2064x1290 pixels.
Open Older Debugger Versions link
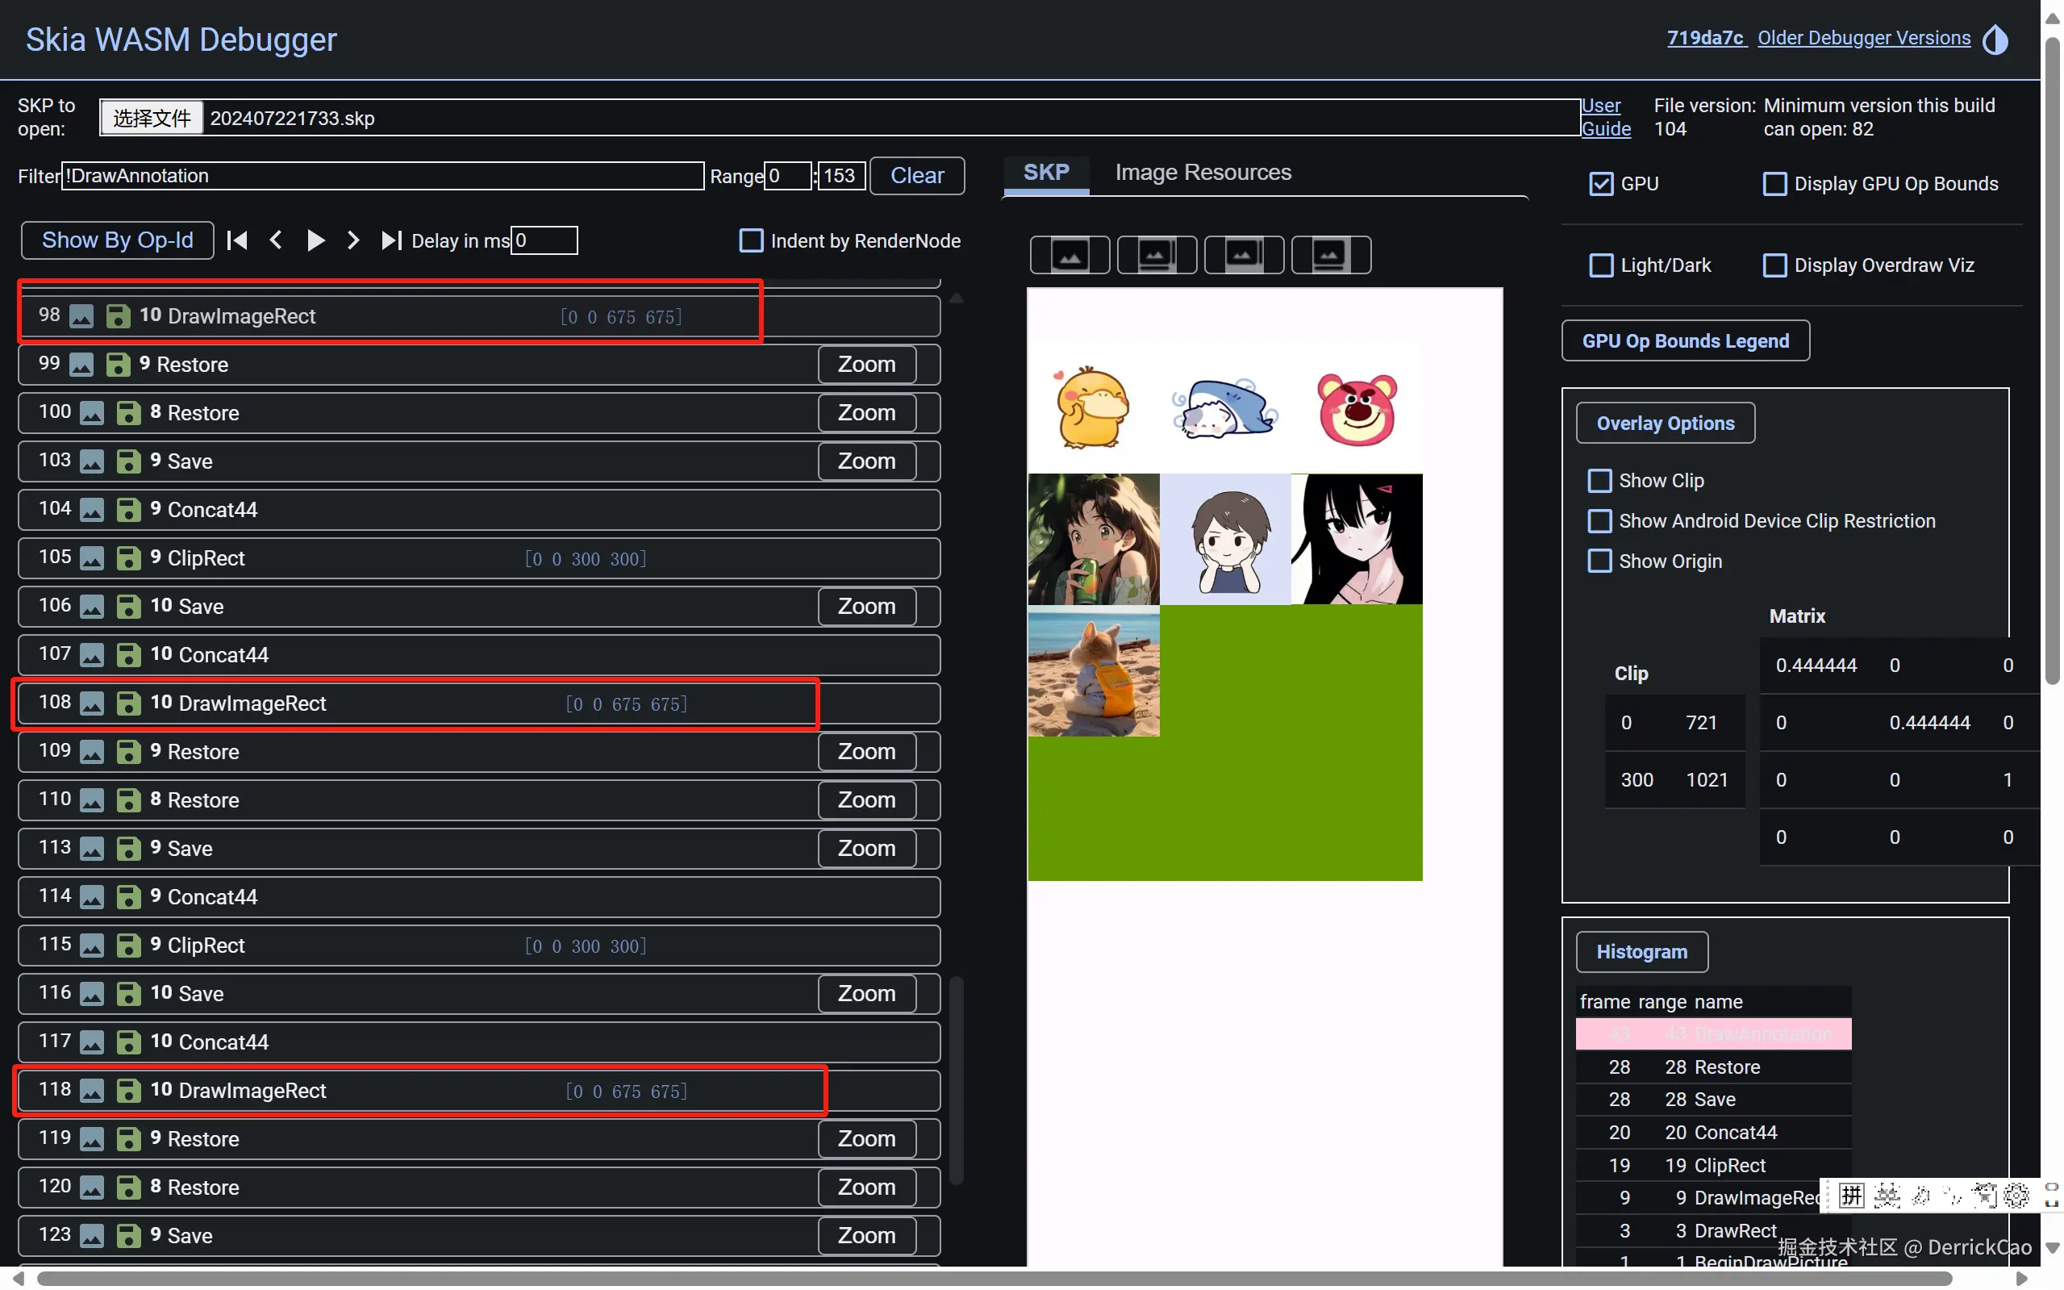(1864, 39)
